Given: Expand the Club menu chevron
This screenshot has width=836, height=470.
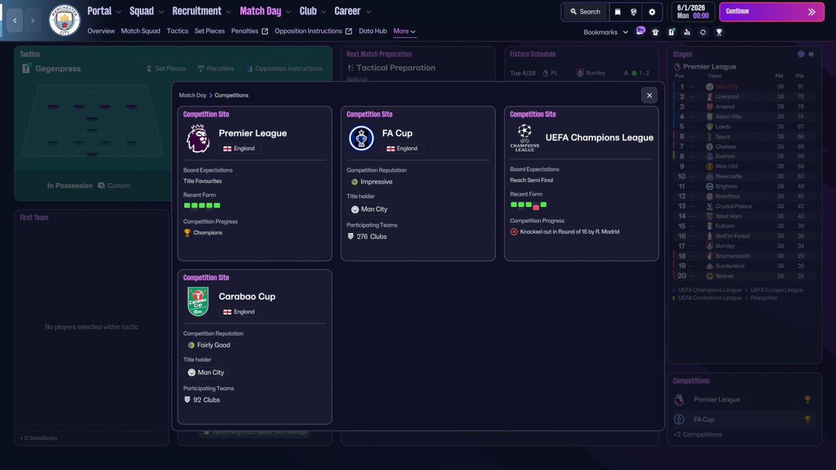Looking at the screenshot, I should [324, 12].
